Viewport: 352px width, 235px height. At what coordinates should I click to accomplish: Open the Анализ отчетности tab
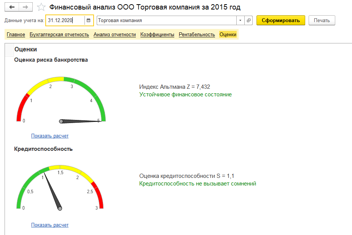coord(115,35)
